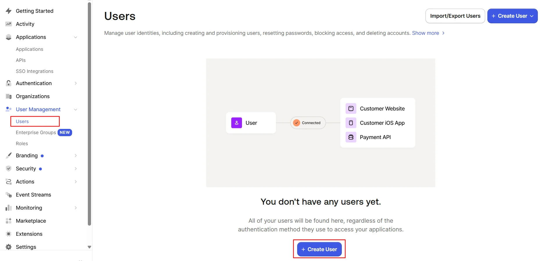Collapse the User Management chevron
Image resolution: width=543 pixels, height=261 pixels.
pyautogui.click(x=76, y=109)
